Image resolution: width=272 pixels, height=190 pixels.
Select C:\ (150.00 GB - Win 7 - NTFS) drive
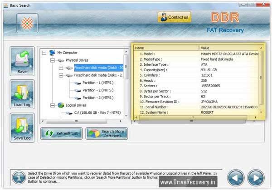97,112
